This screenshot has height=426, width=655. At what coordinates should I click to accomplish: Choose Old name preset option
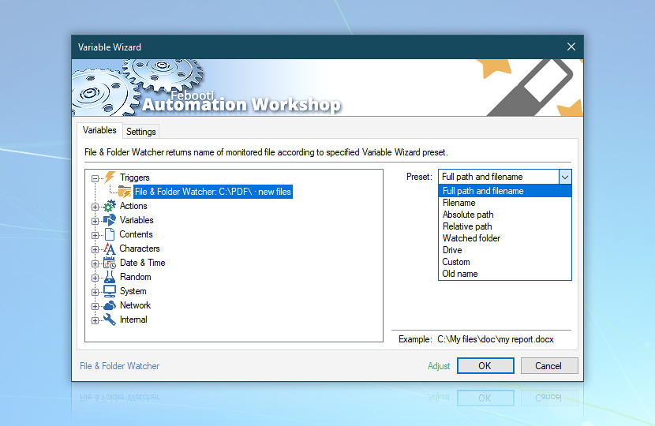pos(504,274)
